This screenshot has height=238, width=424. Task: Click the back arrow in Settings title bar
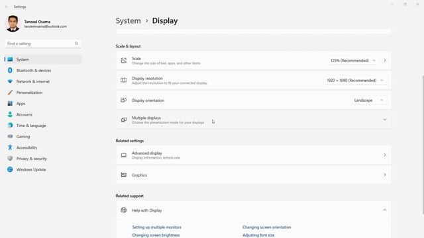coord(7,7)
